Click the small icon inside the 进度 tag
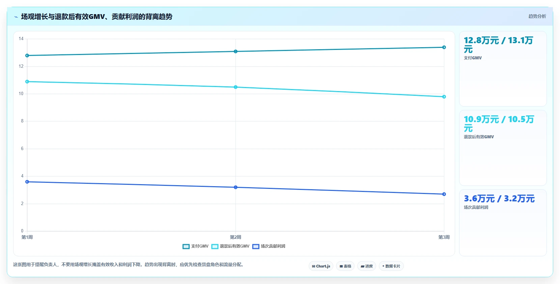This screenshot has width=560, height=284. (362, 266)
